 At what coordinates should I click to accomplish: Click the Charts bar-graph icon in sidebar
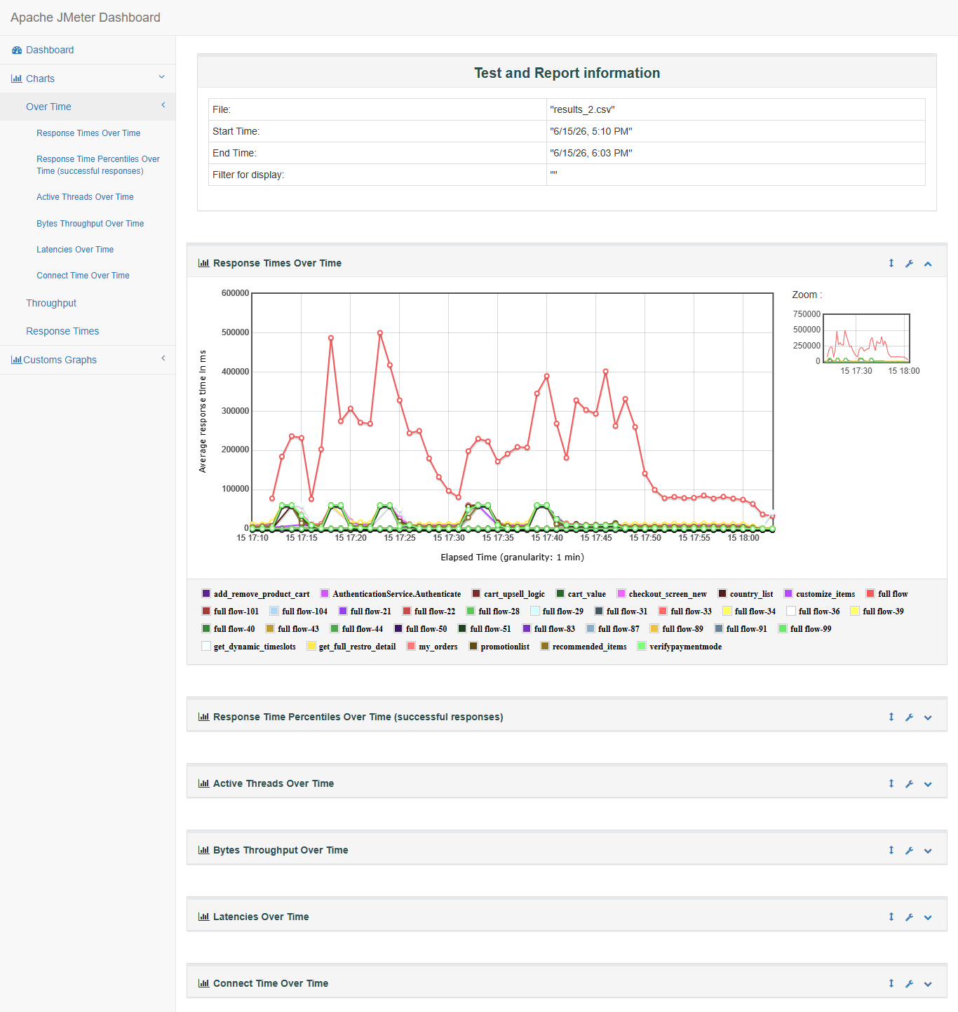pyautogui.click(x=17, y=79)
